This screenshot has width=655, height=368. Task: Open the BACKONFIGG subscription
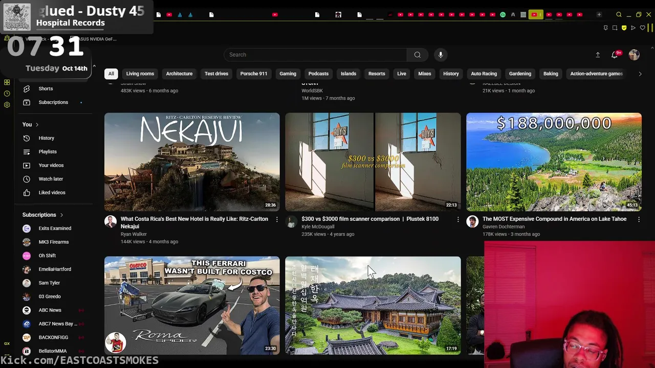pos(54,337)
